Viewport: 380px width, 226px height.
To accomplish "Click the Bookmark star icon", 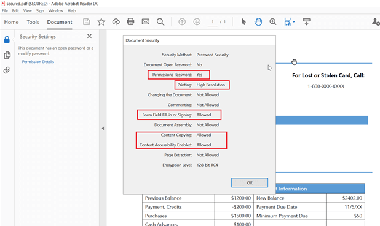I will coord(101,22).
